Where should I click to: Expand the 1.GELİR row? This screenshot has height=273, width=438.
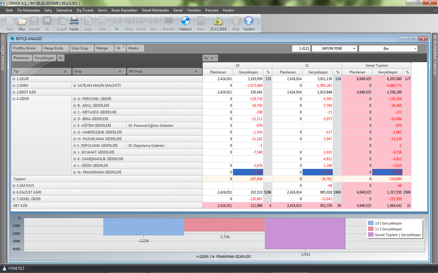coord(14,79)
